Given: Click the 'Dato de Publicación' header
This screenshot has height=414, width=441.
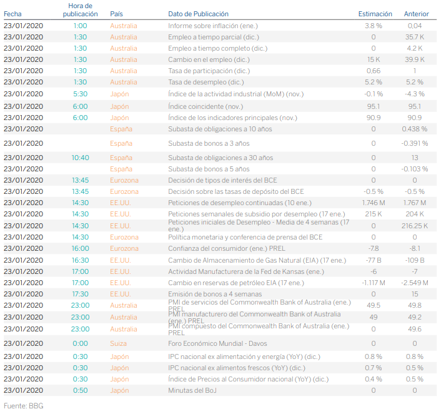Looking at the screenshot, I should [198, 14].
